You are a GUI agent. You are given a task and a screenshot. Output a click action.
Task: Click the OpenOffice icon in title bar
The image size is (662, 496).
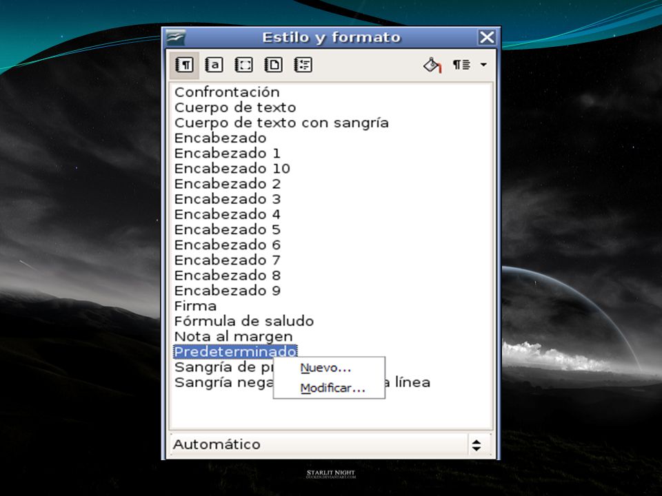175,37
